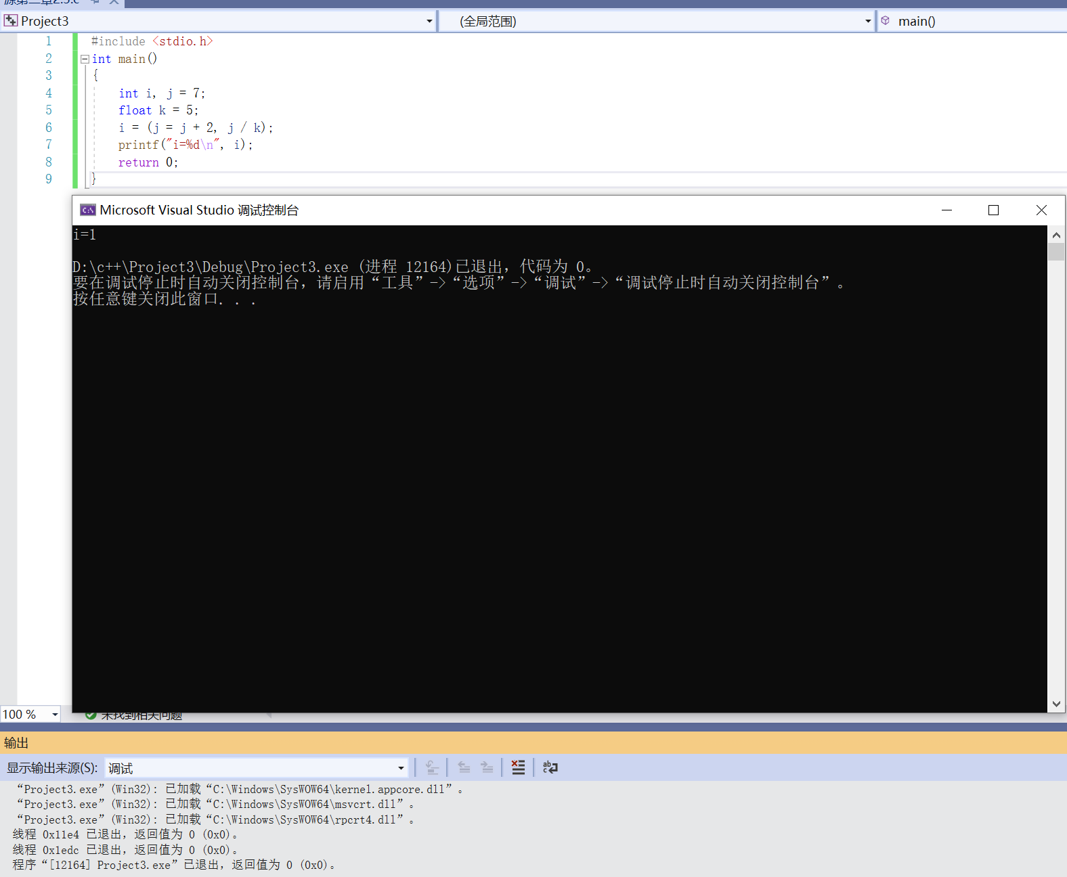Screen dimensions: 1067x877
Task: Clear all output with red X icon
Action: (518, 767)
